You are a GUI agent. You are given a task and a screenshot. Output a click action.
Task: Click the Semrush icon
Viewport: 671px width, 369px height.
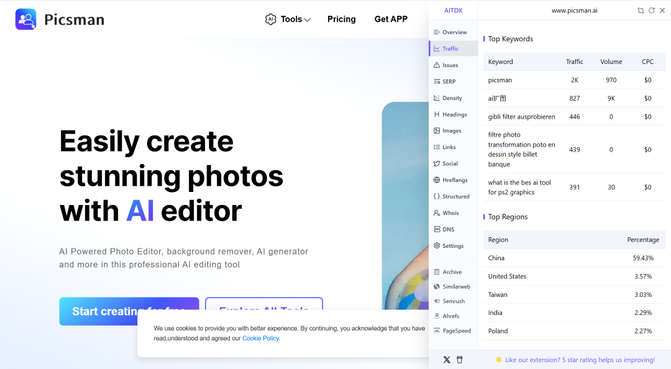click(x=437, y=301)
